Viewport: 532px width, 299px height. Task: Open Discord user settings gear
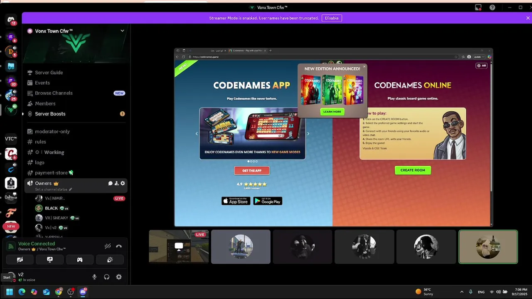(119, 277)
